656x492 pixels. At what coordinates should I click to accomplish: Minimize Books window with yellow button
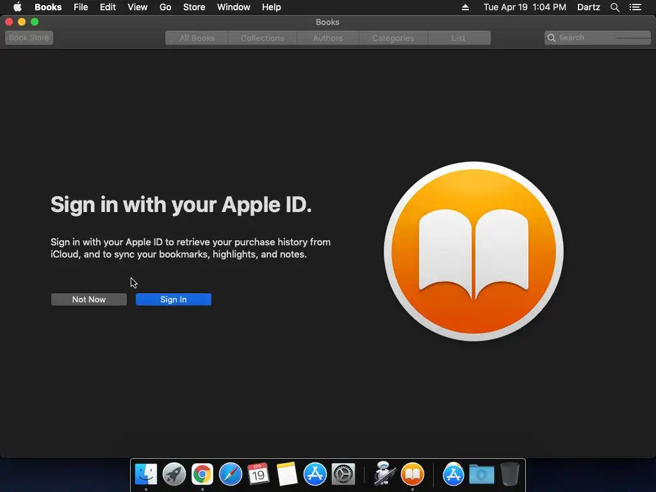pyautogui.click(x=22, y=22)
